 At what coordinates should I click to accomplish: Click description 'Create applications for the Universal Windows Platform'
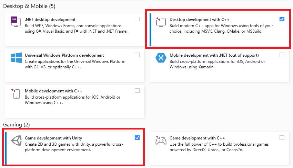75,64
